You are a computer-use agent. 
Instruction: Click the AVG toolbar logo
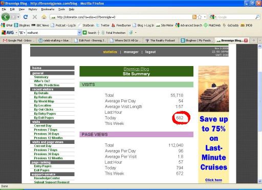coord(8,32)
